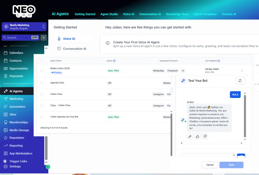The height and width of the screenshot is (175, 259).
Task: Click the Off status of Agenda Citas
Action: (110, 83)
